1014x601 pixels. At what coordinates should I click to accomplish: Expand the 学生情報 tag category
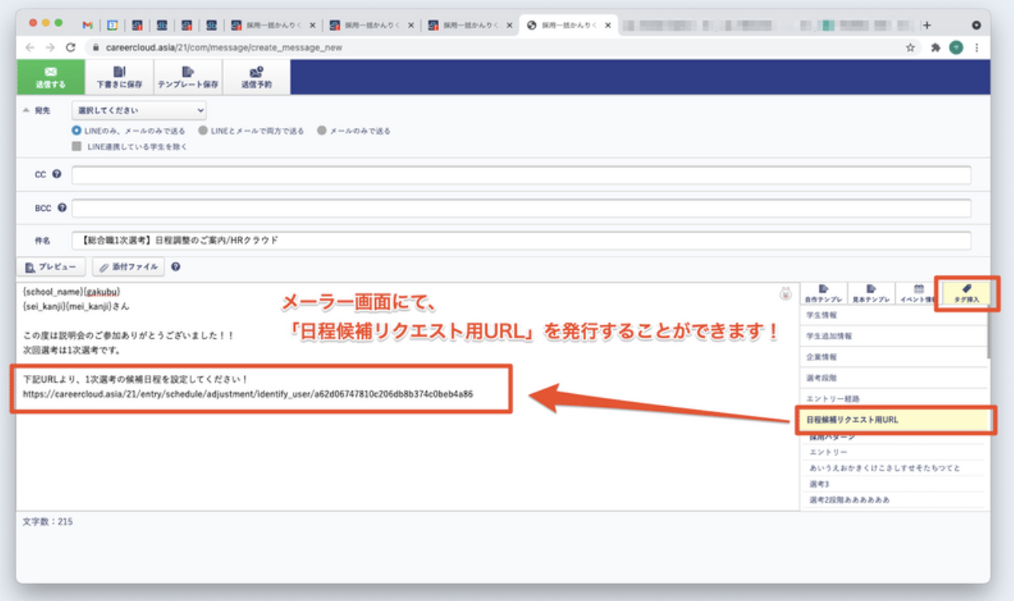(x=892, y=316)
